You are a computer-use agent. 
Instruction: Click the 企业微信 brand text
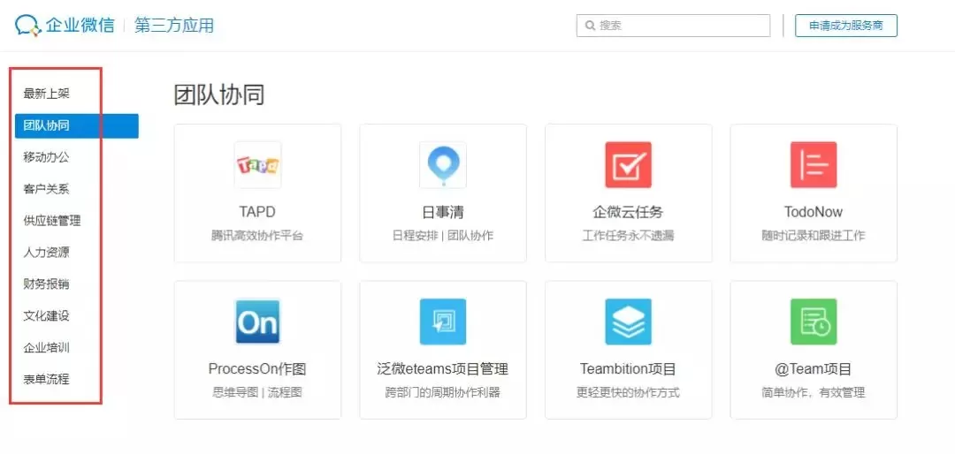coord(80,26)
